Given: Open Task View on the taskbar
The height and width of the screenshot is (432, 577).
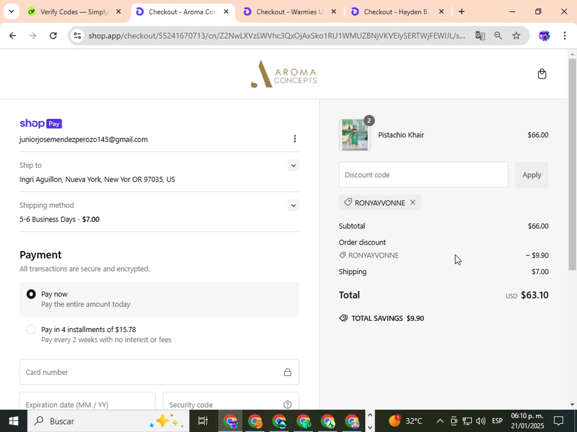Looking at the screenshot, I should 203,421.
